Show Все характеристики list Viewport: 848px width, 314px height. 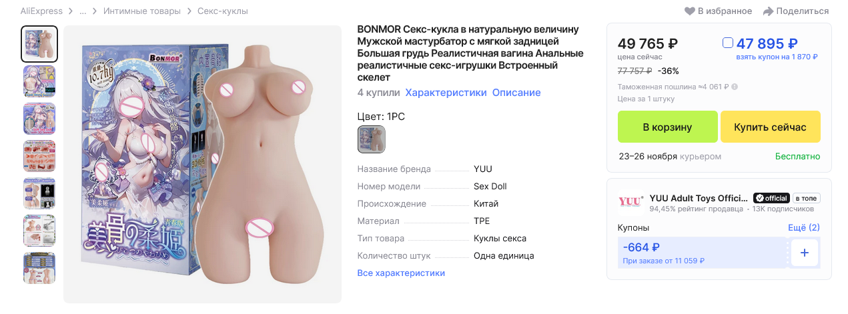[401, 273]
